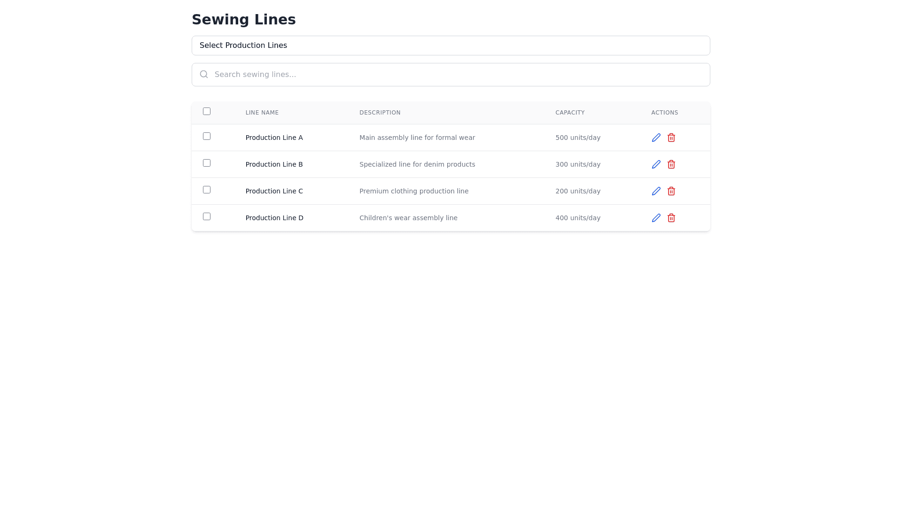Click the magnifier search icon

click(x=203, y=74)
